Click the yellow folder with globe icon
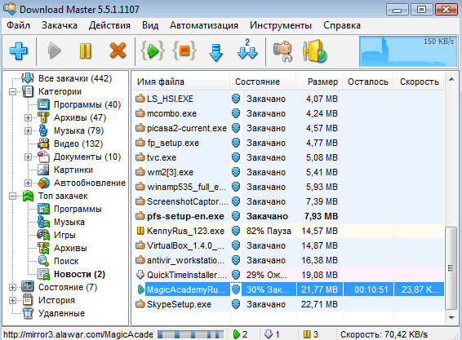 coord(314,51)
